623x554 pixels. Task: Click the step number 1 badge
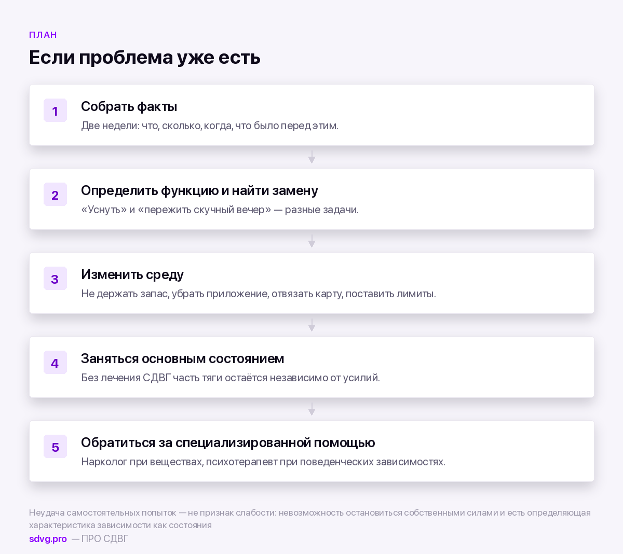pyautogui.click(x=55, y=110)
